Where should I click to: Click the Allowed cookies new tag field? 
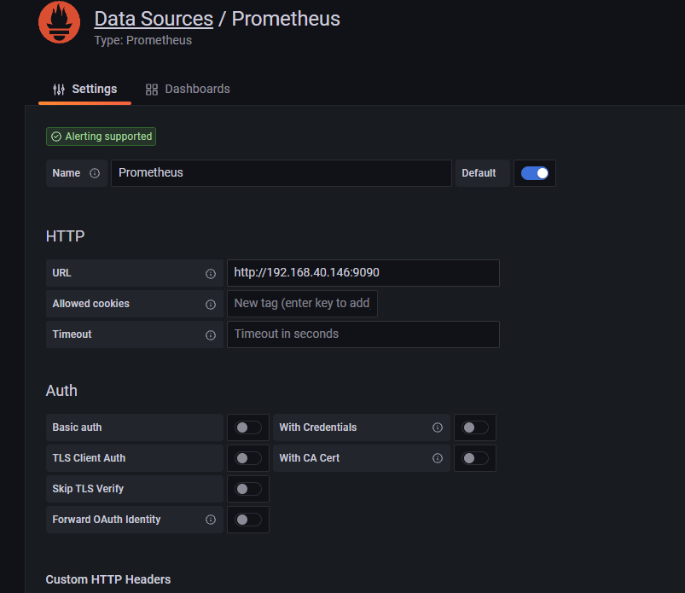[302, 304]
